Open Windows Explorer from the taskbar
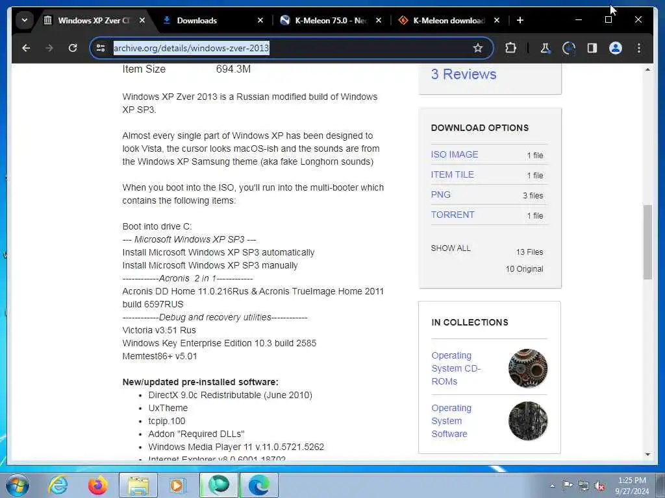The width and height of the screenshot is (665, 498). click(x=138, y=485)
